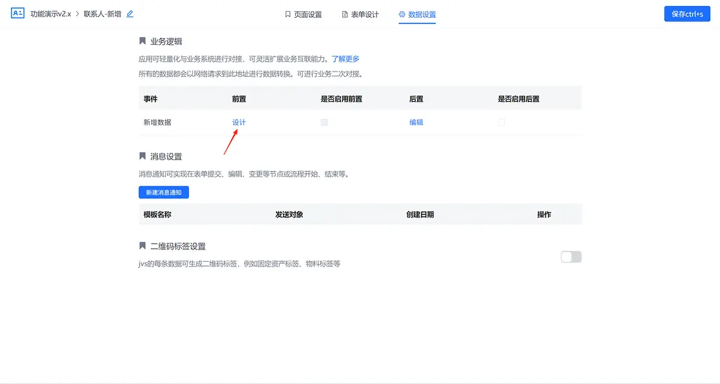This screenshot has height=384, width=720.
Task: Click the bookmark icon next to 消息设置
Action: [142, 156]
